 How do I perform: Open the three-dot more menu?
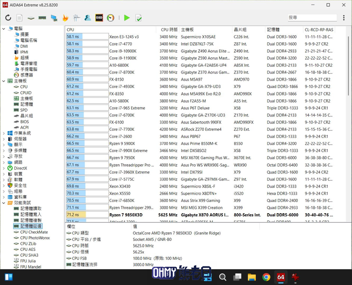[x=344, y=18]
